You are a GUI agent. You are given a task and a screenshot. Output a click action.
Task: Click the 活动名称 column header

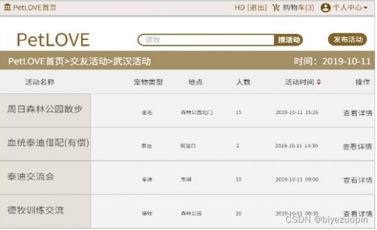tap(40, 82)
